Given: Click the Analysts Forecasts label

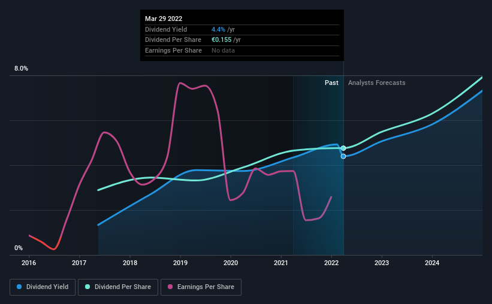Looking at the screenshot, I should click(x=376, y=83).
